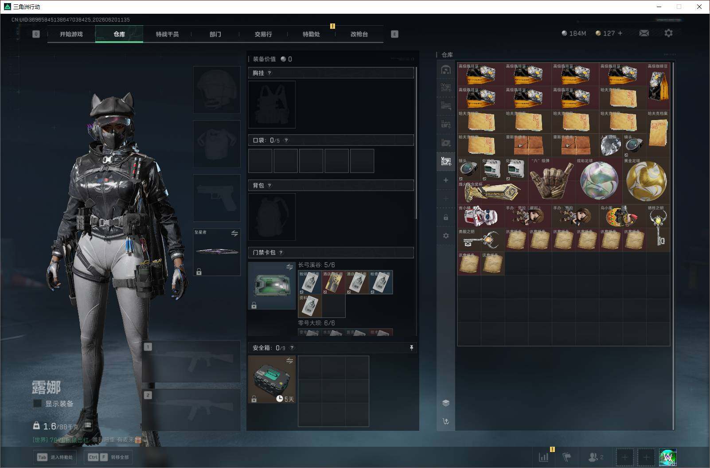Select the main stash icon in sidebar

tap(446, 70)
